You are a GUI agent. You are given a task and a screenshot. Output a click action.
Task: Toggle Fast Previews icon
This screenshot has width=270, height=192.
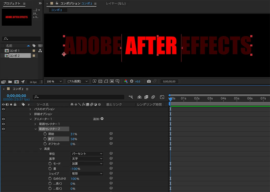(95, 81)
